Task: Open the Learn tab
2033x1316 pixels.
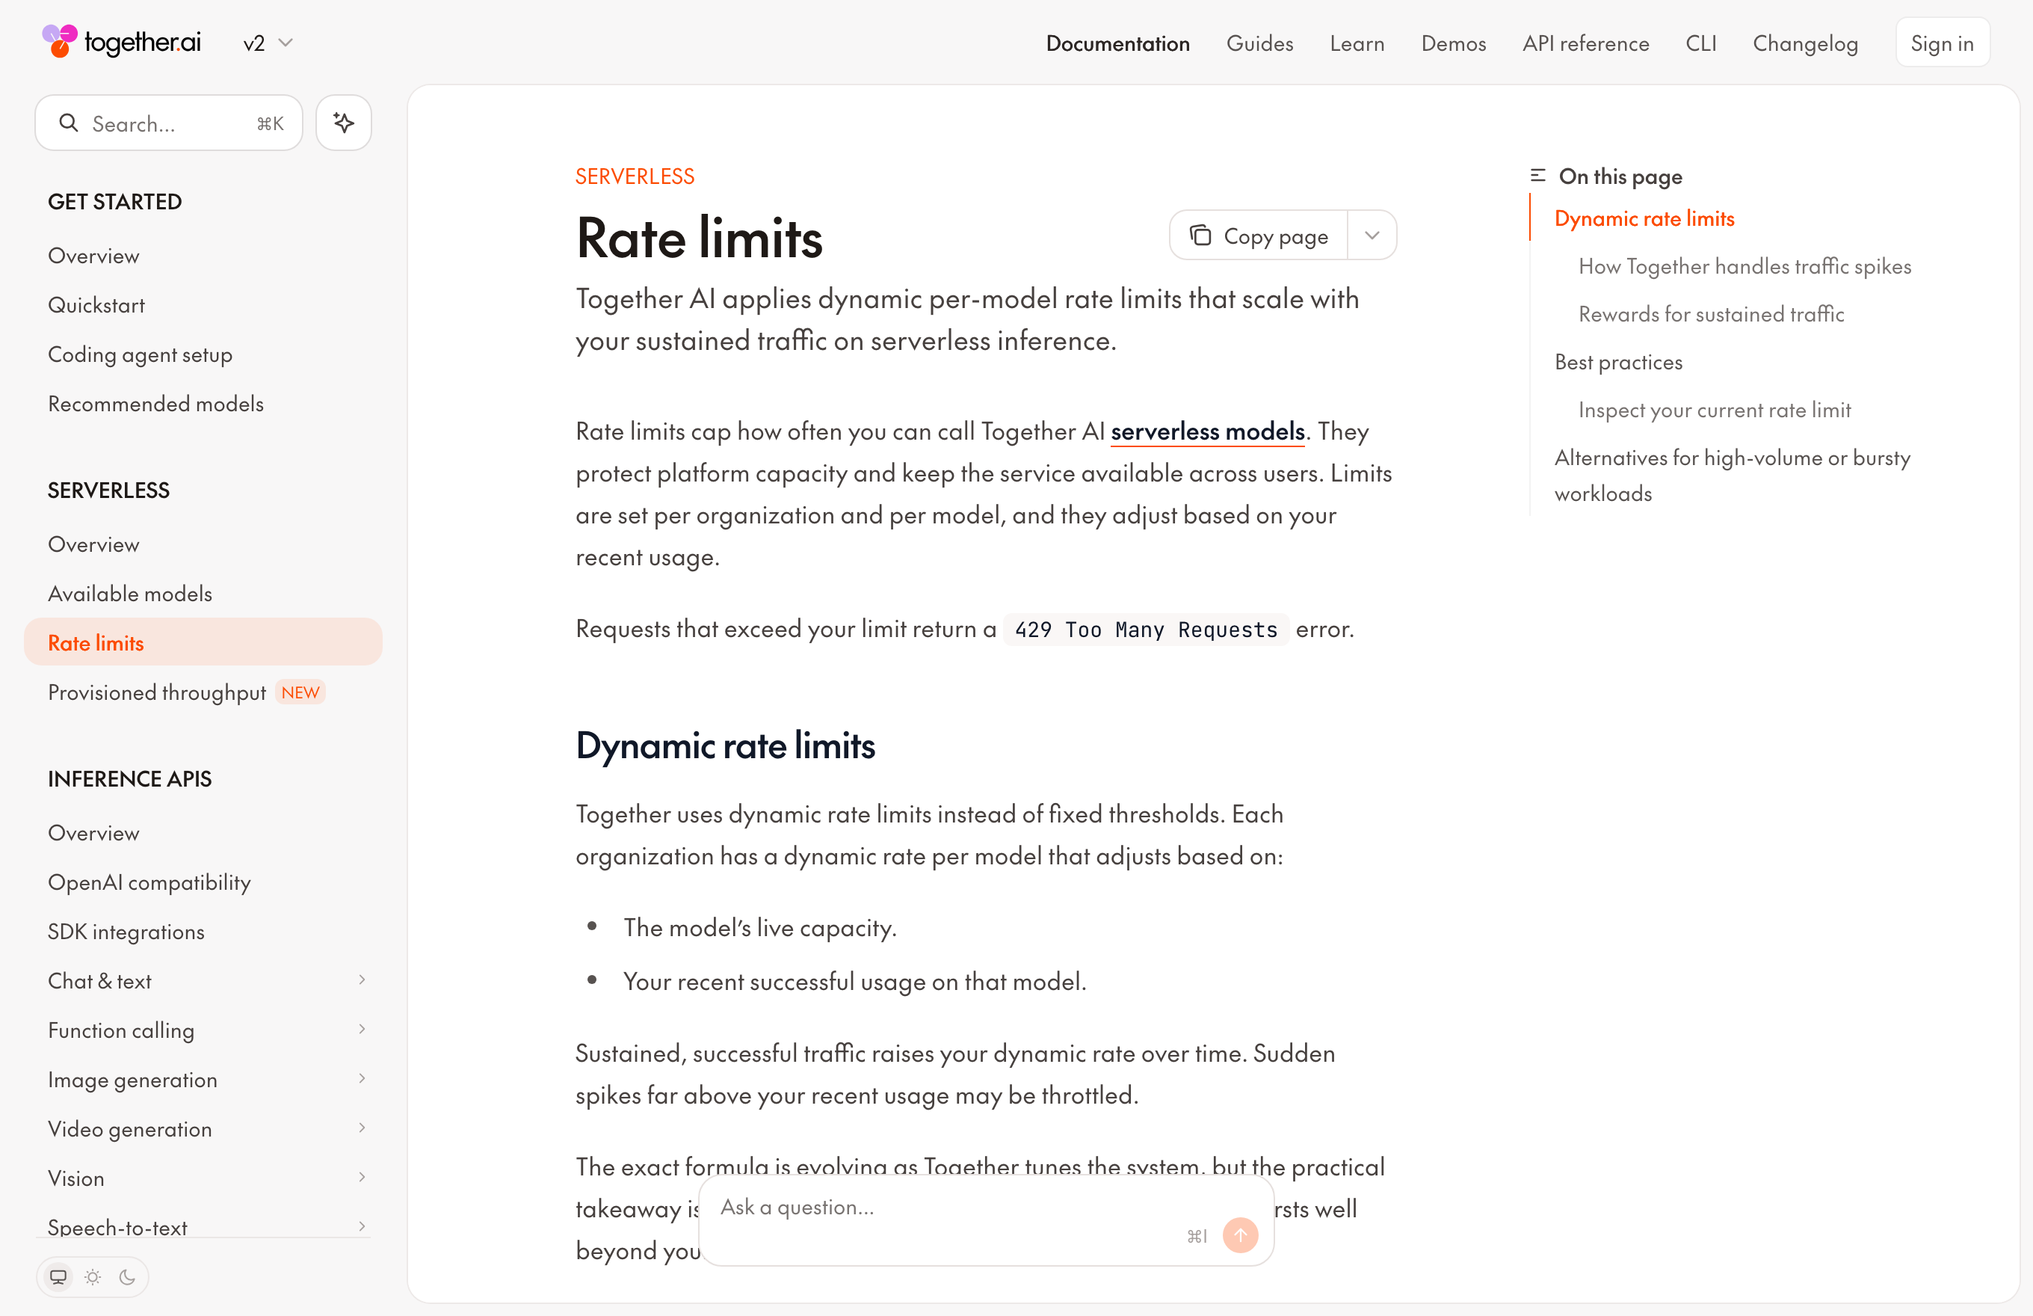Action: 1357,43
